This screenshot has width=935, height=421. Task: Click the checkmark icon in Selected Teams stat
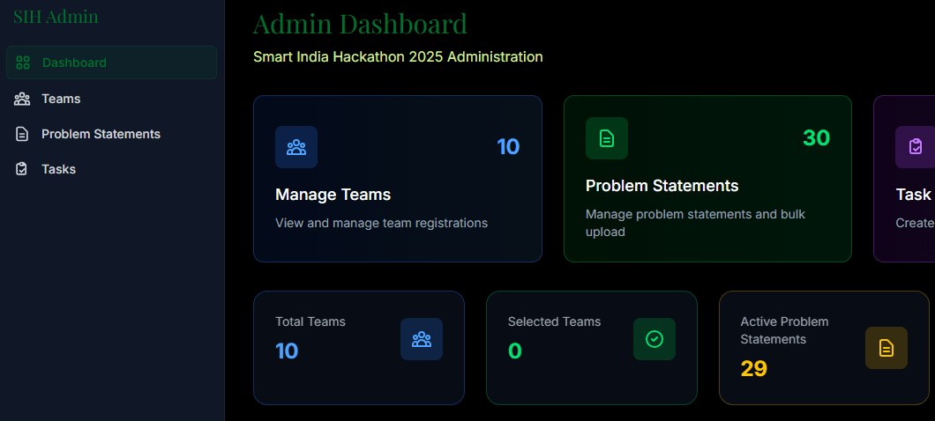click(x=654, y=339)
